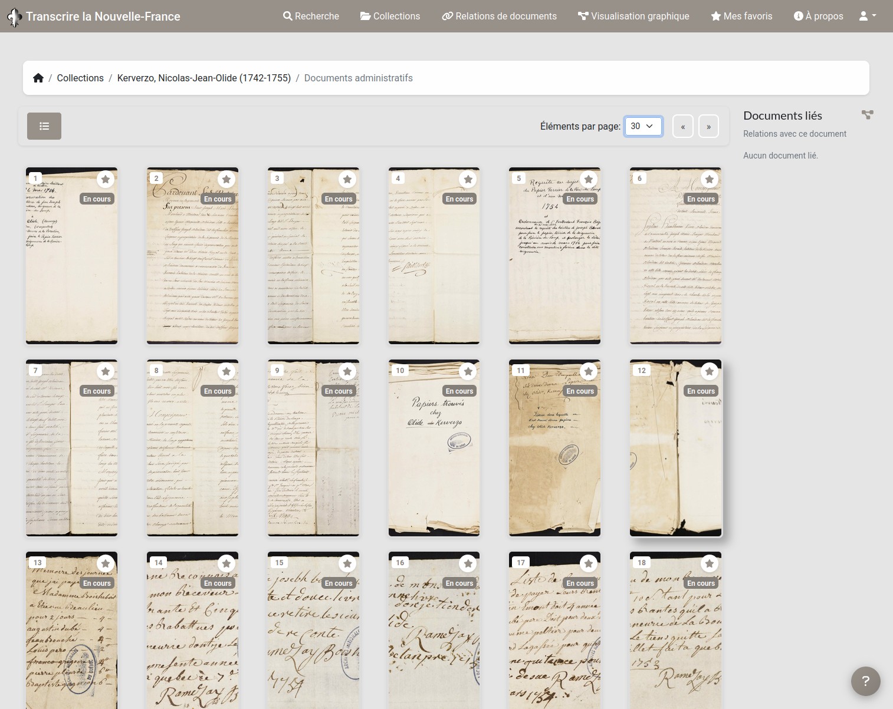Screen dimensions: 893x709
Task: Open Visualisation graphique page
Action: point(633,16)
